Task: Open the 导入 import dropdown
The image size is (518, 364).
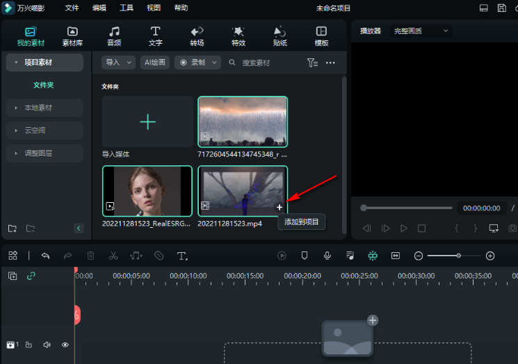Action: coord(118,63)
